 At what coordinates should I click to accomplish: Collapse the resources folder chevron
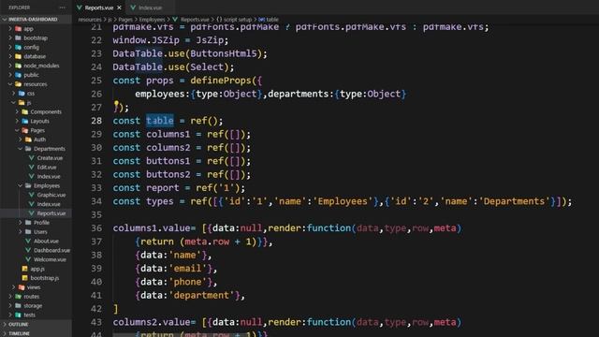pyautogui.click(x=10, y=84)
